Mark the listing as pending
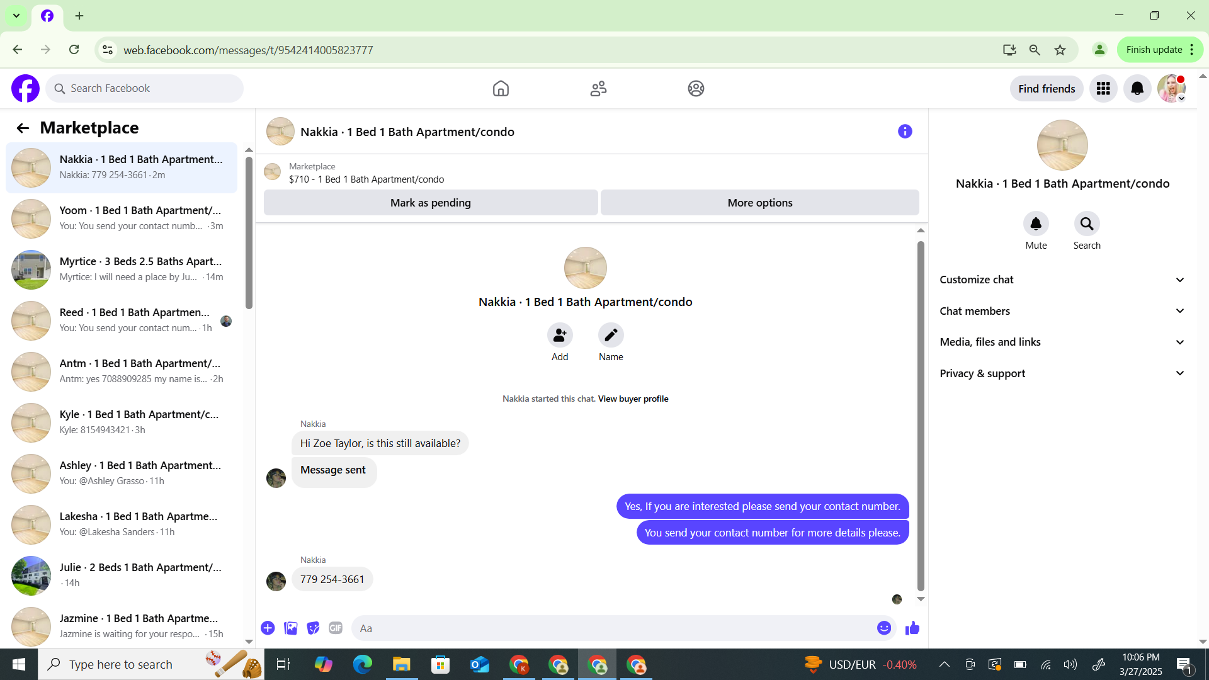Screen dimensions: 1209x680 tap(431, 203)
